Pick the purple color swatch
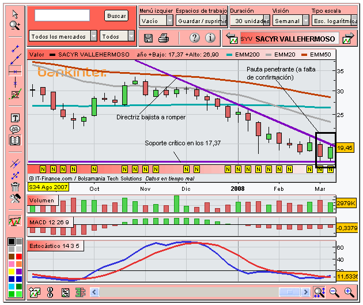The height and width of the screenshot is (305, 363). (19, 271)
